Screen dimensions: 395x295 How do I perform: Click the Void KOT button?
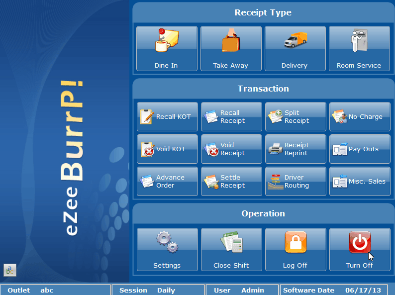pyautogui.click(x=167, y=149)
